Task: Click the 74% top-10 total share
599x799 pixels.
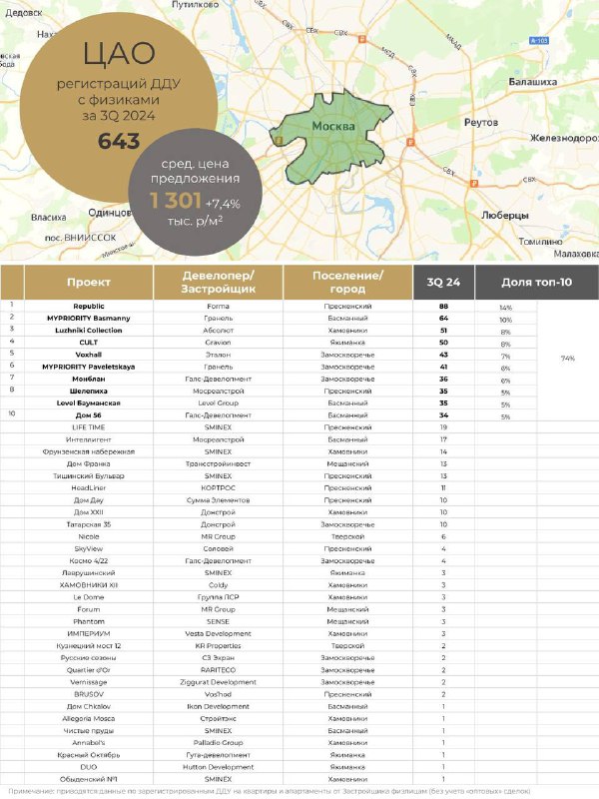Action: click(x=567, y=359)
